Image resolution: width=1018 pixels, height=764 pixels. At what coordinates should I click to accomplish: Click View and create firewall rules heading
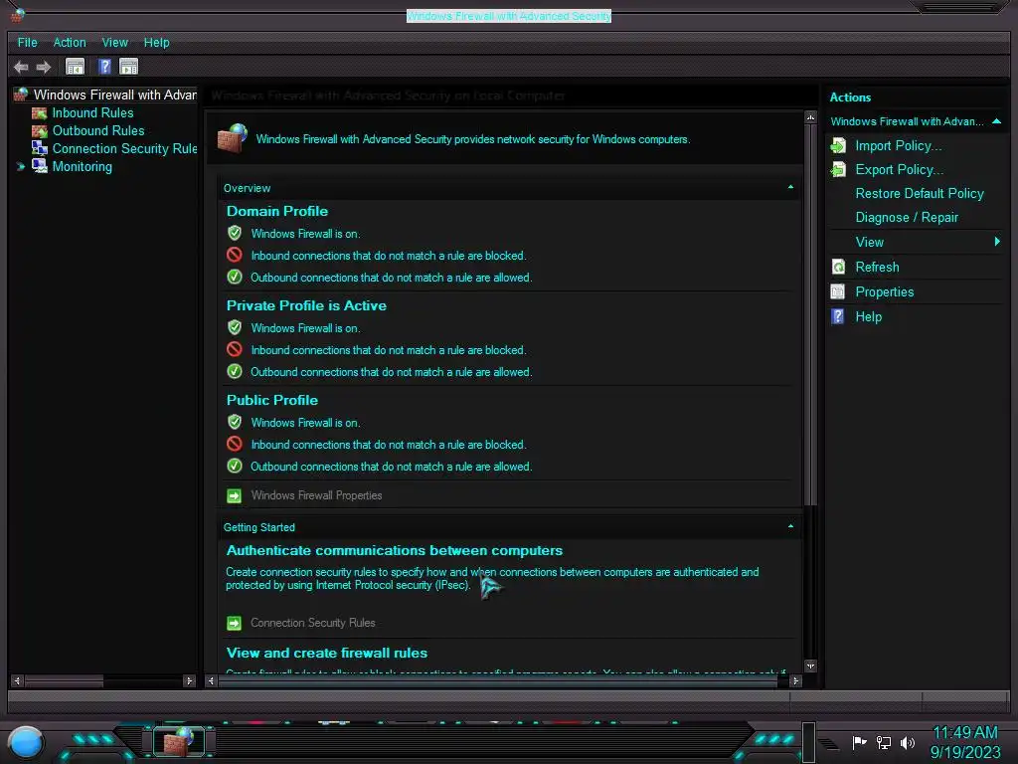326,653
